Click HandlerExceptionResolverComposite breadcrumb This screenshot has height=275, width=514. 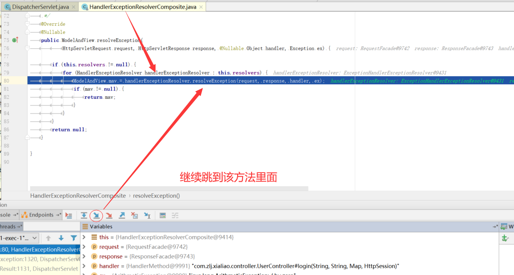point(78,196)
